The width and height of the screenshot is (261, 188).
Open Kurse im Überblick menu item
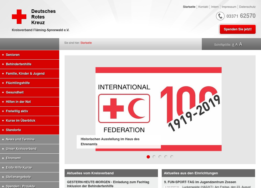tap(20, 121)
